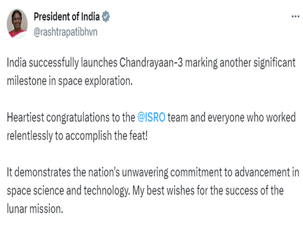Click the phrase 'Heartiest congratulations to the'

(71, 118)
